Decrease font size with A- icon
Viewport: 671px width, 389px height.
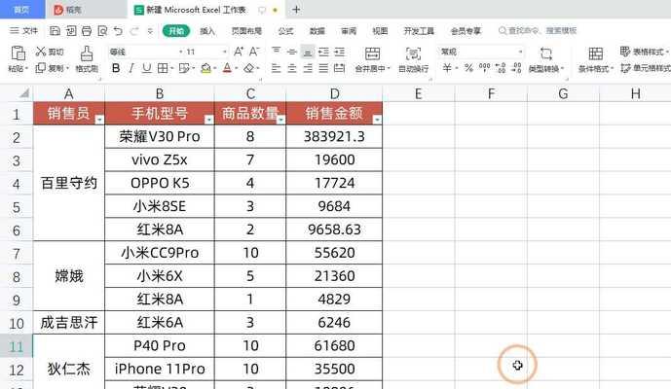click(x=254, y=52)
